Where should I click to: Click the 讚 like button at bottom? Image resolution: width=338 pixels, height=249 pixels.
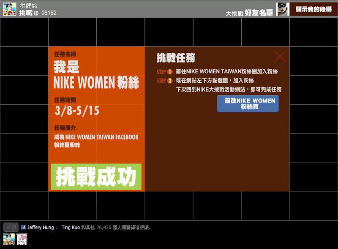pos(11,227)
